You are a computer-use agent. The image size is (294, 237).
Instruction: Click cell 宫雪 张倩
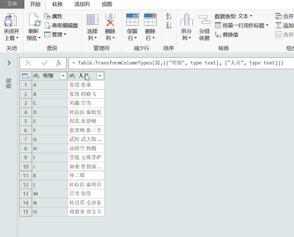[86, 194]
